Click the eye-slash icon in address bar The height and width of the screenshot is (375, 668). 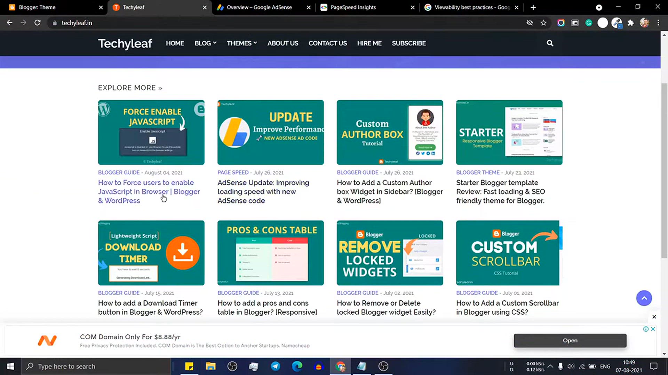point(530,23)
